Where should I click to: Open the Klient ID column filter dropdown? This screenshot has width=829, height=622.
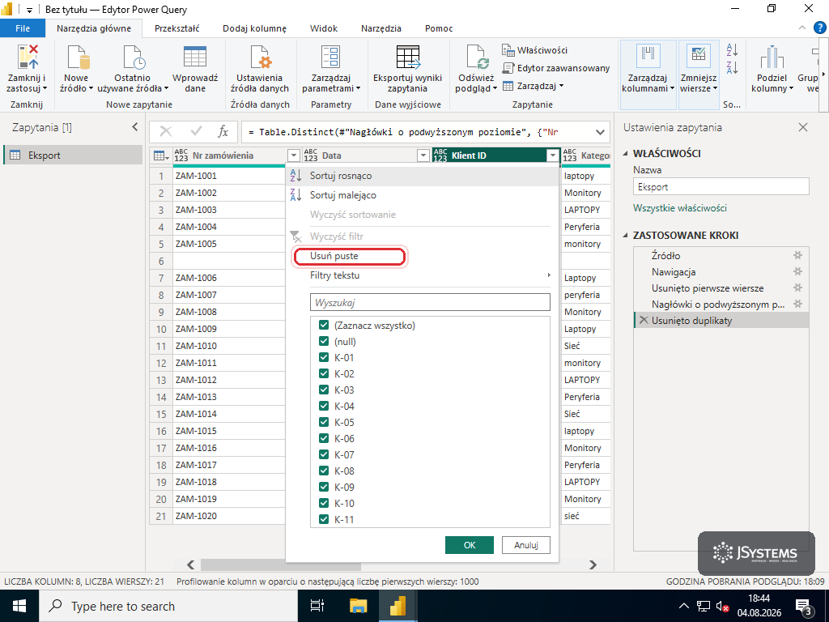pos(552,155)
